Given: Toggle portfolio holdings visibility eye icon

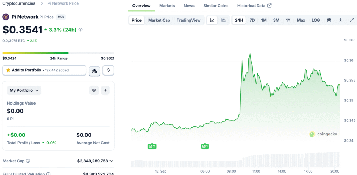Looking at the screenshot, I should pyautogui.click(x=94, y=90).
